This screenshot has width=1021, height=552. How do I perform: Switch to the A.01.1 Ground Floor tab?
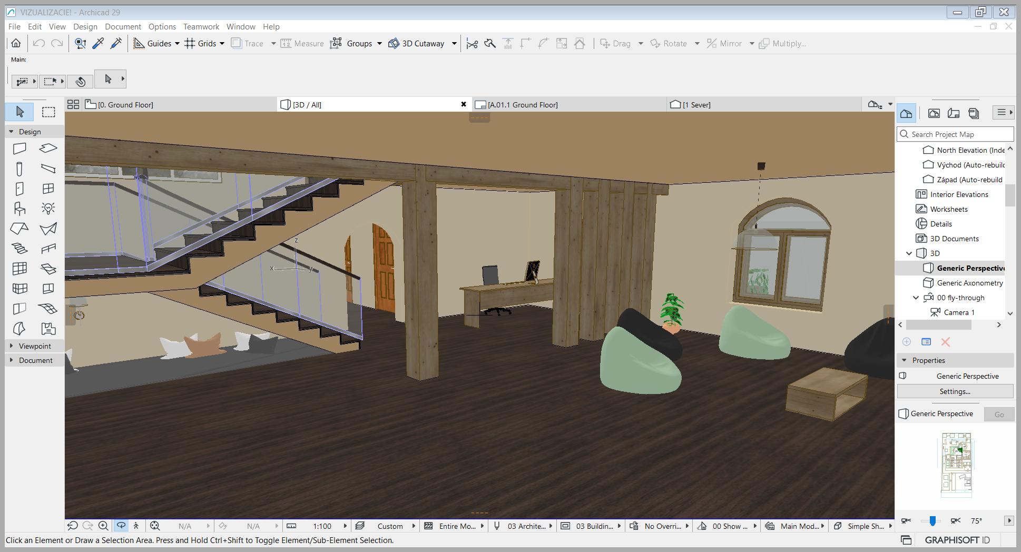pos(522,105)
